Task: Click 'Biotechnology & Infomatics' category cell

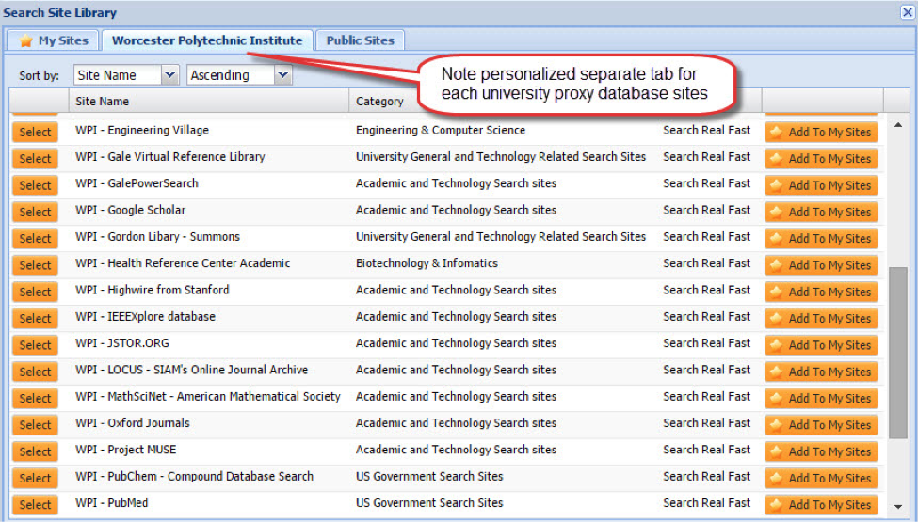Action: click(x=427, y=263)
